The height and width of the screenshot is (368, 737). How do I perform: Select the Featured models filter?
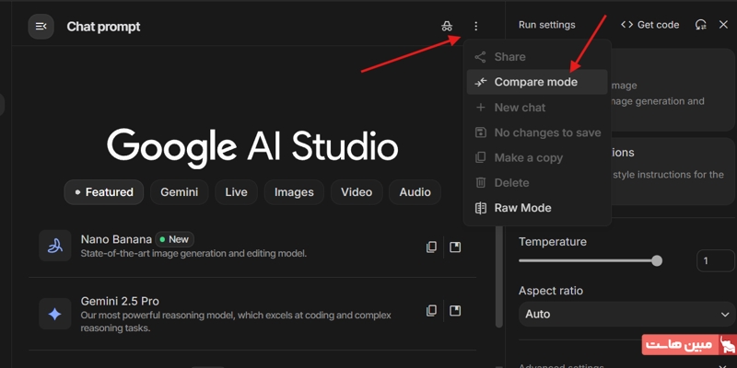click(103, 192)
